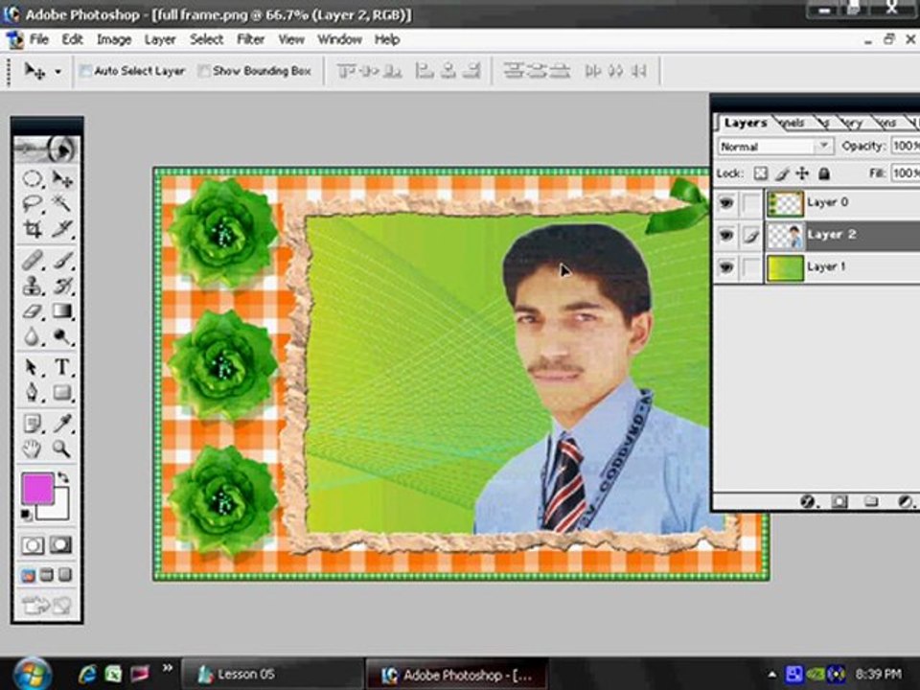Viewport: 920px width, 690px height.
Task: Select the Clone Stamp tool
Action: tap(33, 286)
